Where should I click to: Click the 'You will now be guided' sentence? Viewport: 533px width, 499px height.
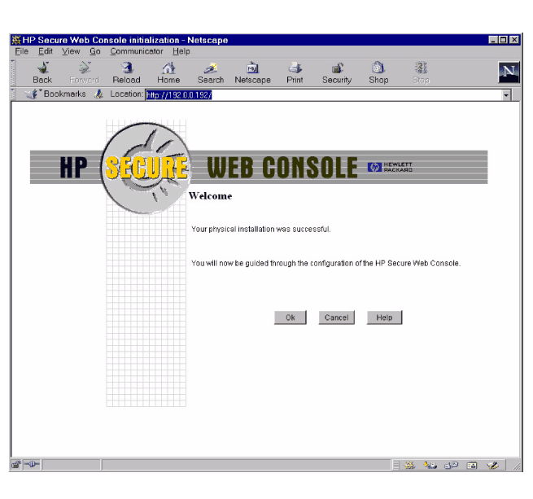pos(326,263)
